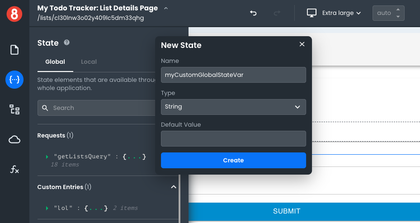Image resolution: width=420 pixels, height=223 pixels.
Task: Select the State braces icon in sidebar
Action: (14, 80)
